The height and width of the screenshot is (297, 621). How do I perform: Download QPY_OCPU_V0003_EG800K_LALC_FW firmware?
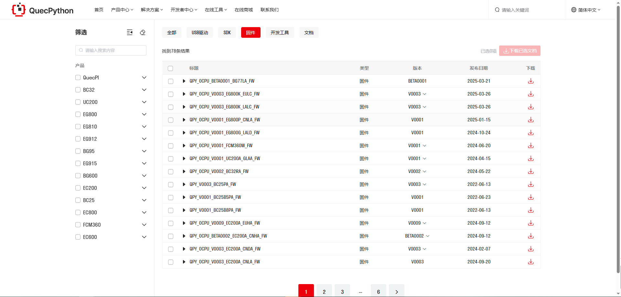pyautogui.click(x=531, y=107)
